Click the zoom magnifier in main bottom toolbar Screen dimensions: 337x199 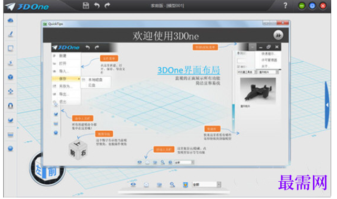point(172,185)
